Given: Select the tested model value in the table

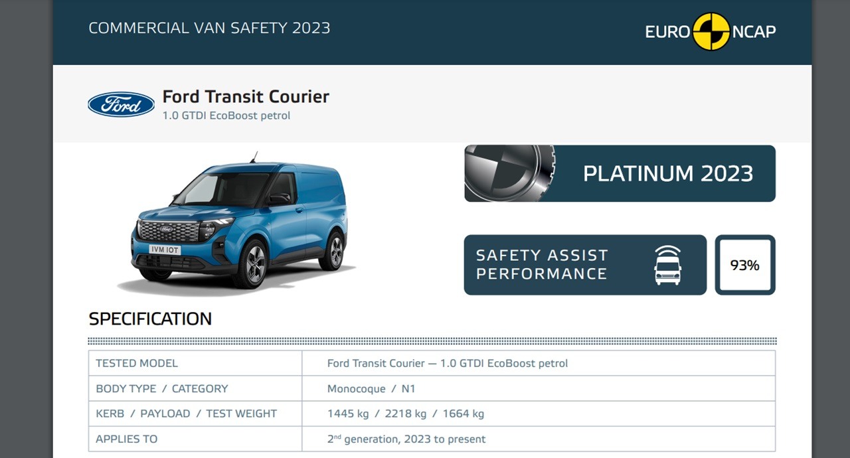Looking at the screenshot, I should click(x=447, y=363).
